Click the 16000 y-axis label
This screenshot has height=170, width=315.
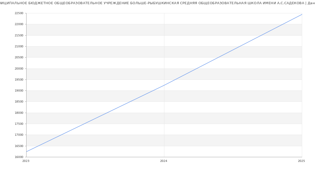point(19,157)
